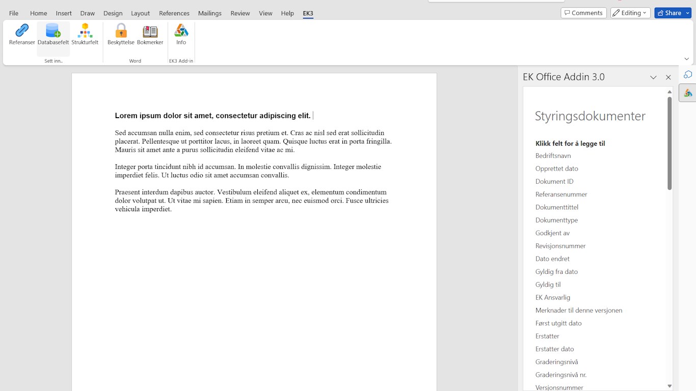The height and width of the screenshot is (391, 696).
Task: Open the Databasefelt database icon
Action: [x=53, y=31]
